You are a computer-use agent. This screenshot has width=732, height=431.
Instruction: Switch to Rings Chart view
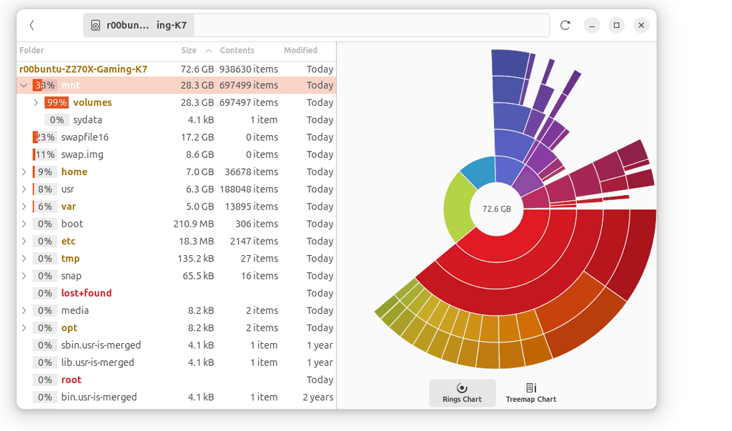click(x=462, y=392)
